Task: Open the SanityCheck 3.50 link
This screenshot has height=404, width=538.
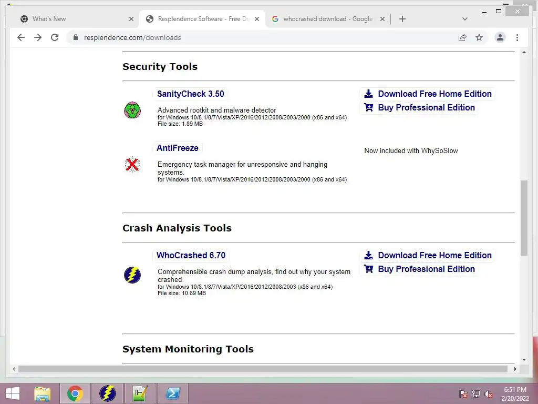Action: click(190, 94)
